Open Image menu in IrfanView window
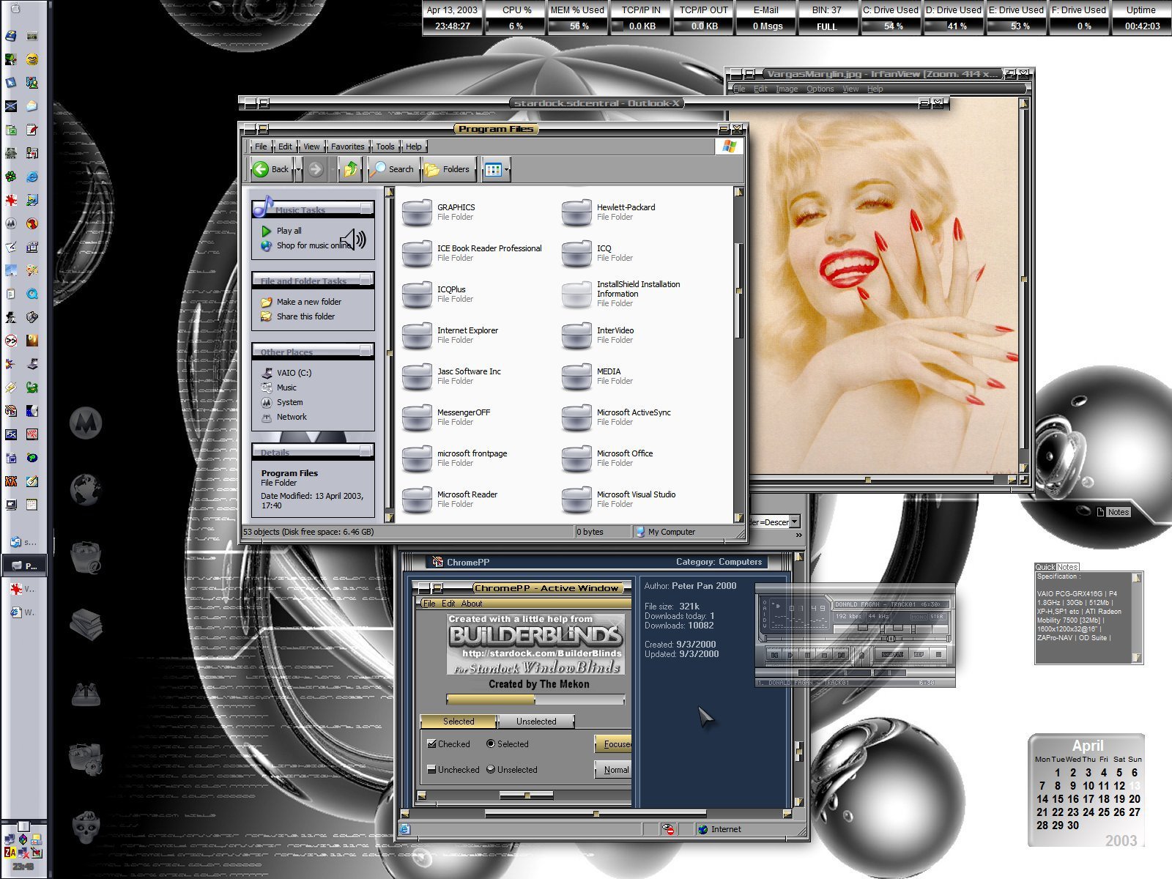 (x=787, y=89)
